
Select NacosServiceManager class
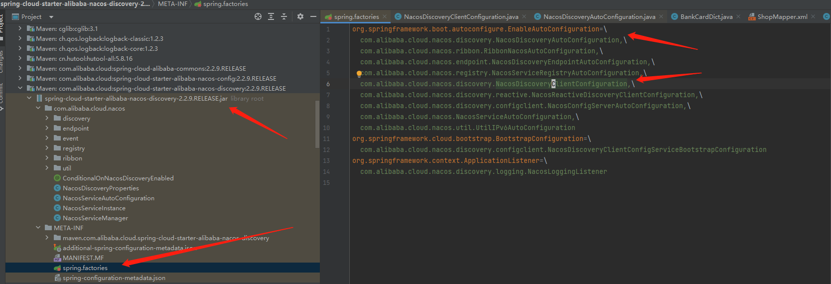pyautogui.click(x=95, y=218)
